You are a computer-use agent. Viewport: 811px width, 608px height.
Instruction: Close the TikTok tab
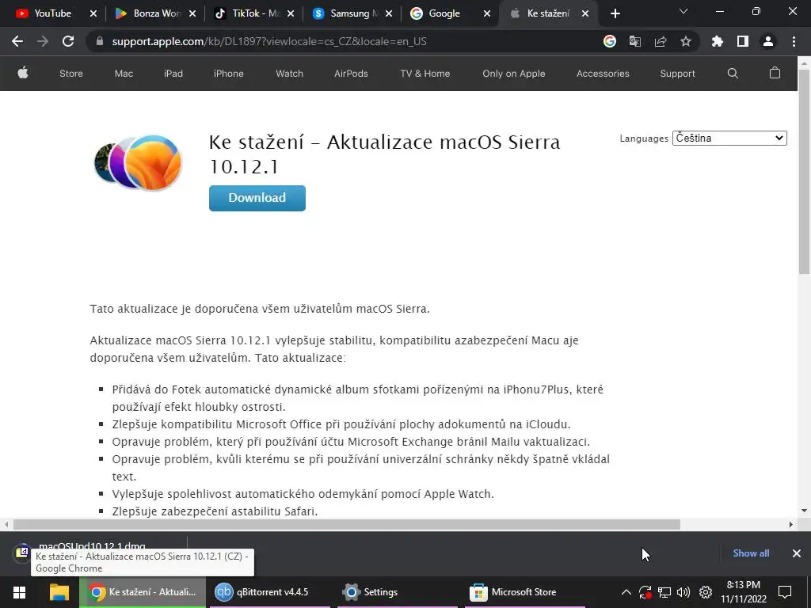[291, 13]
